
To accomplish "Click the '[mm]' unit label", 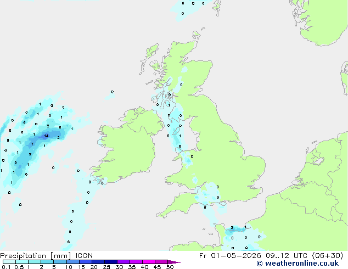I will pyautogui.click(x=61, y=256).
